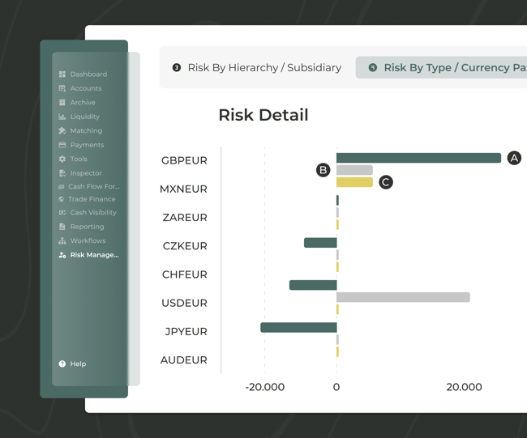This screenshot has height=438, width=527.
Task: Click the CZKEUR axis label
Action: [185, 246]
